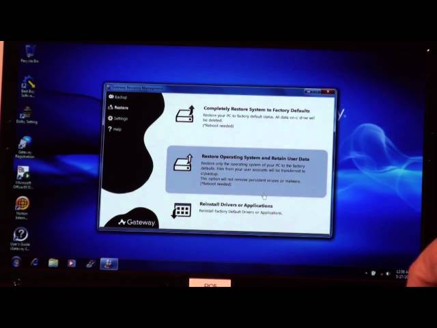Open Help in the Gateway Recovery sidebar
The height and width of the screenshot is (328, 437).
coord(115,129)
